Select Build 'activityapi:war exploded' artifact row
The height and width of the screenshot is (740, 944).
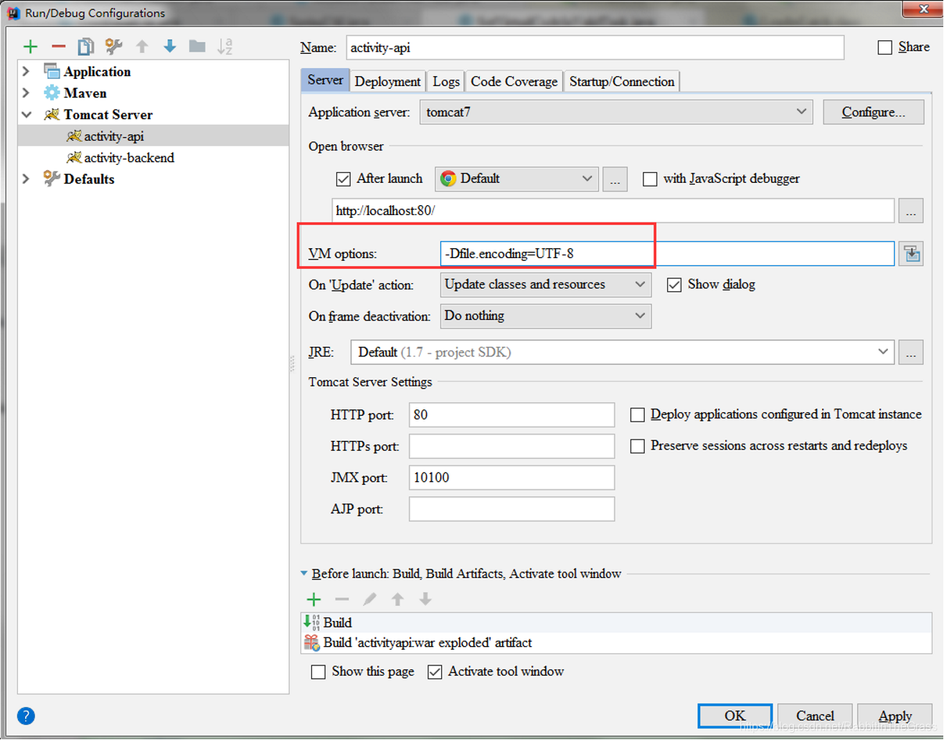(616, 642)
